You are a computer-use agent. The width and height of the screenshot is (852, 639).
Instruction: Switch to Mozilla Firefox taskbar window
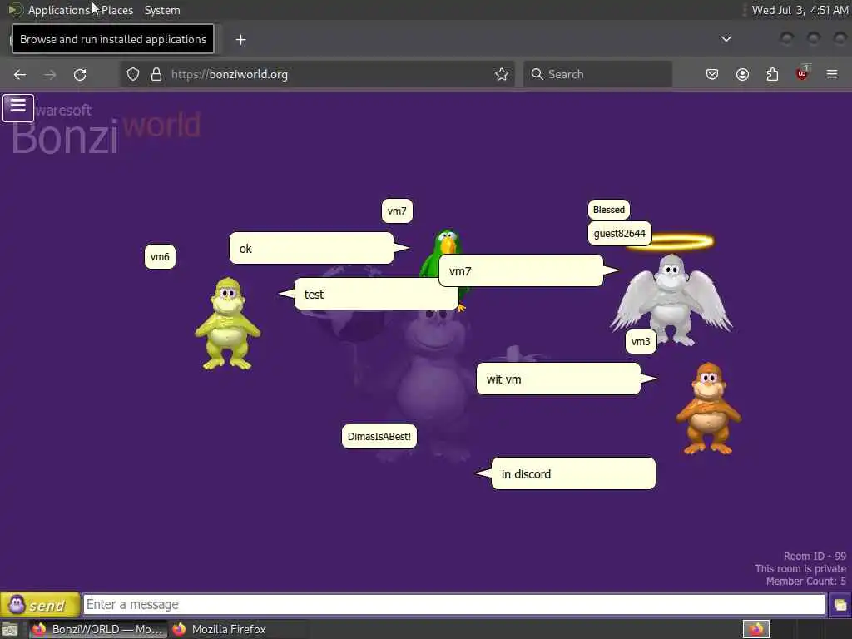coord(220,629)
